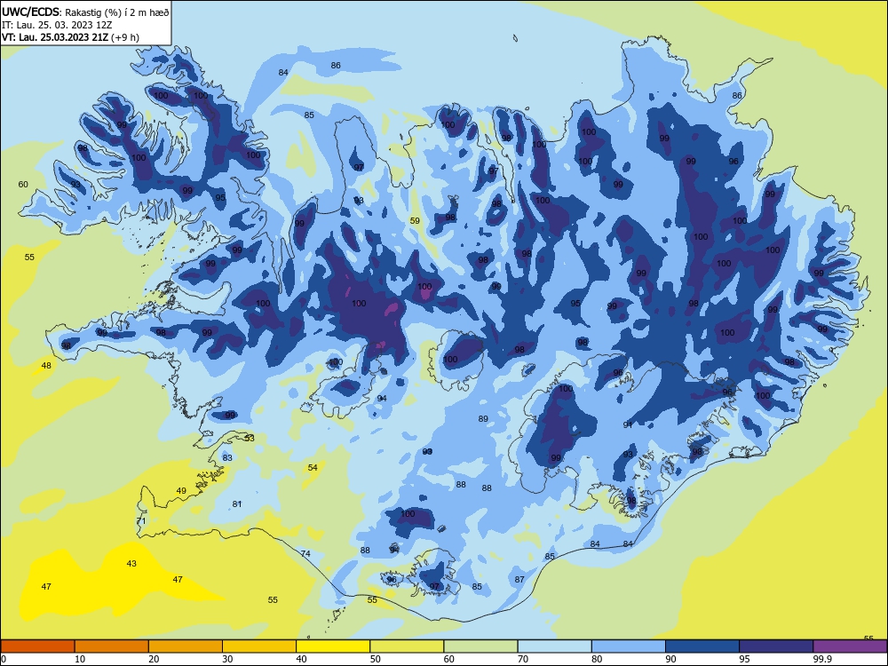888x666 pixels.
Task: Click the 90–95 dark blue legend swatch
Action: click(x=702, y=646)
